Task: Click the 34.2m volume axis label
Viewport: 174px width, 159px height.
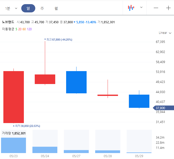Action: [160, 138]
